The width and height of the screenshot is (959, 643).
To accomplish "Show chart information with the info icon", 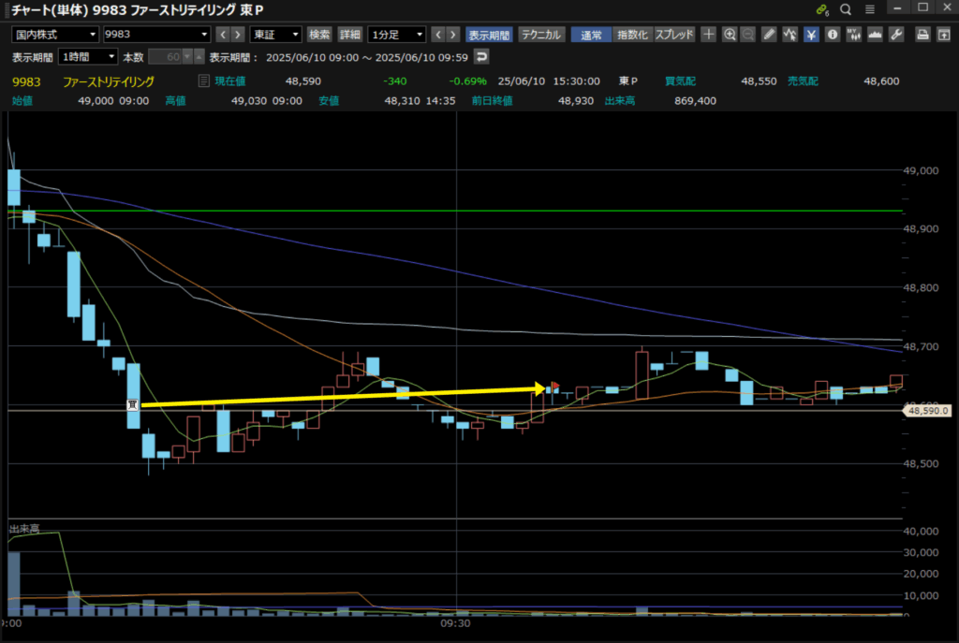I will 833,35.
